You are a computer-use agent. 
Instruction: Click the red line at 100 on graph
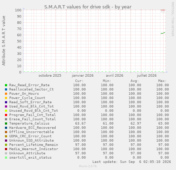point(163,10)
